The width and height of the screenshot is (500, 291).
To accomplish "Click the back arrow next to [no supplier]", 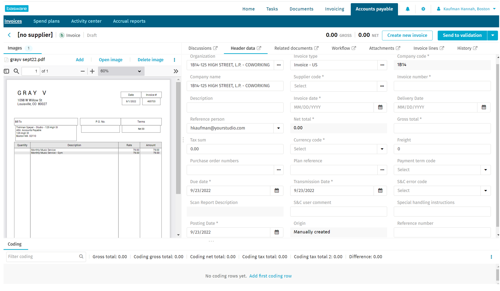I will 9,35.
